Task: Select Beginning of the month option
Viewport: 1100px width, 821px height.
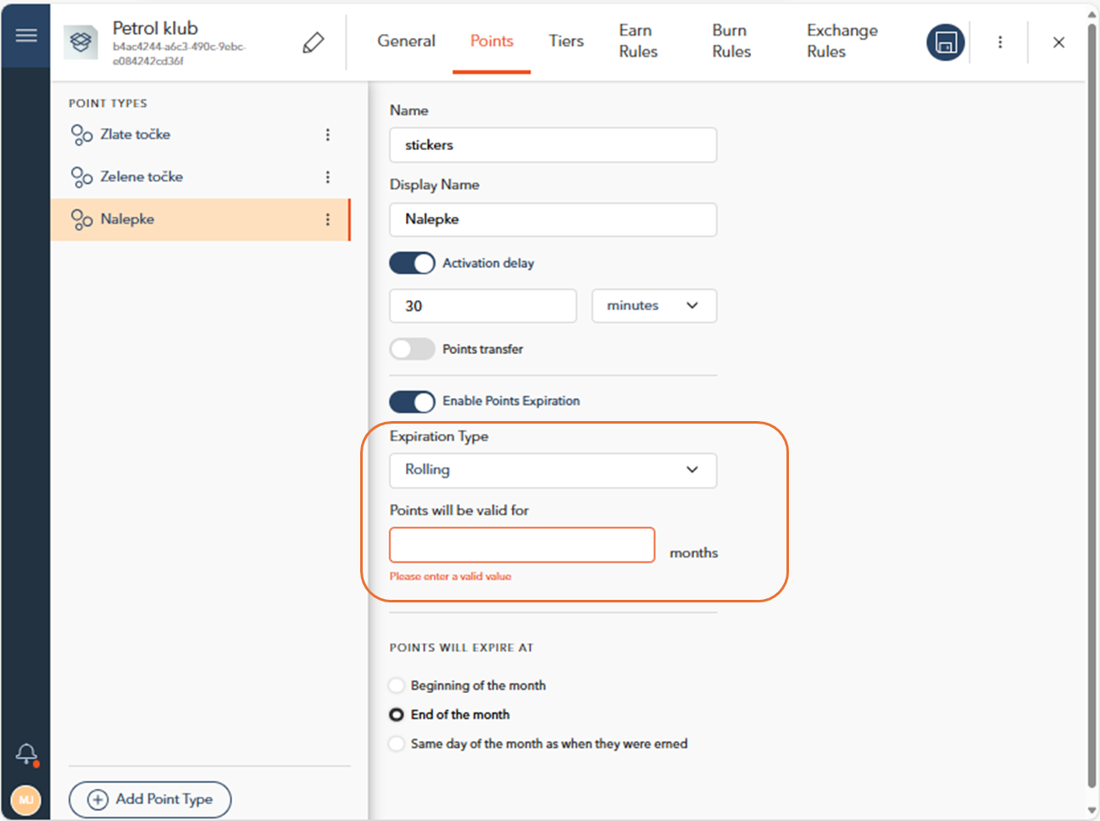Action: click(x=396, y=685)
